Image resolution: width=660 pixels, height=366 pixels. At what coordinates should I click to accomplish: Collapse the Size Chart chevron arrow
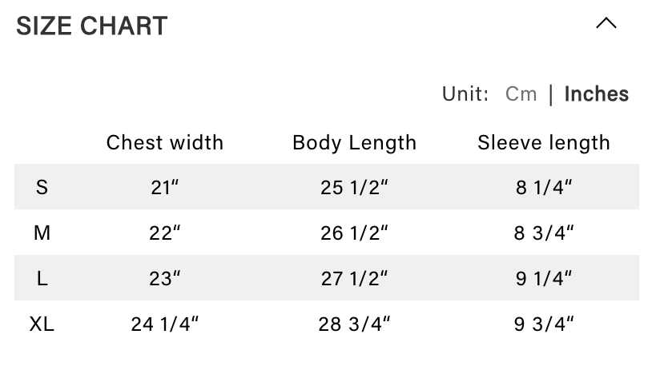coord(606,24)
